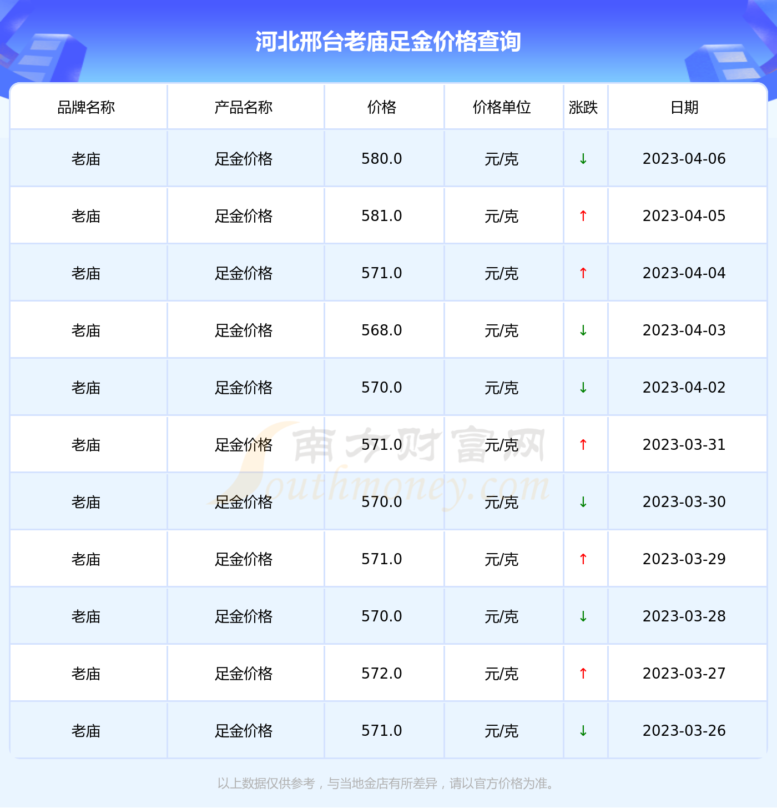The height and width of the screenshot is (808, 777).
Task: Click the date 2023-03-27
Action: 684,674
